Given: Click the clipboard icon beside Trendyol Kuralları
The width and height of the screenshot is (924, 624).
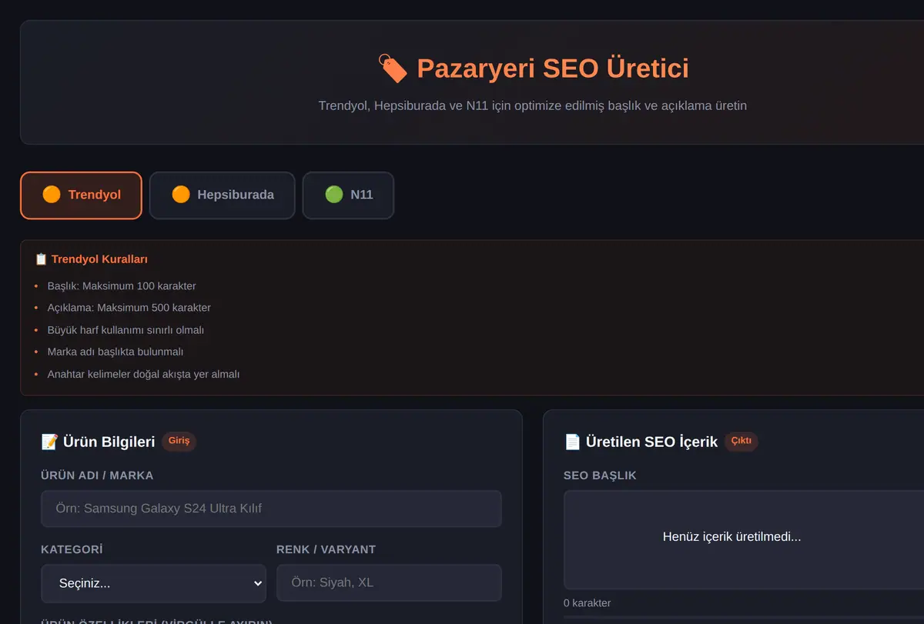Looking at the screenshot, I should pyautogui.click(x=42, y=259).
